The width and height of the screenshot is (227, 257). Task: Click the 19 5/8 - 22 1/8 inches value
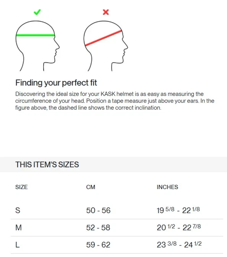[x=178, y=210]
